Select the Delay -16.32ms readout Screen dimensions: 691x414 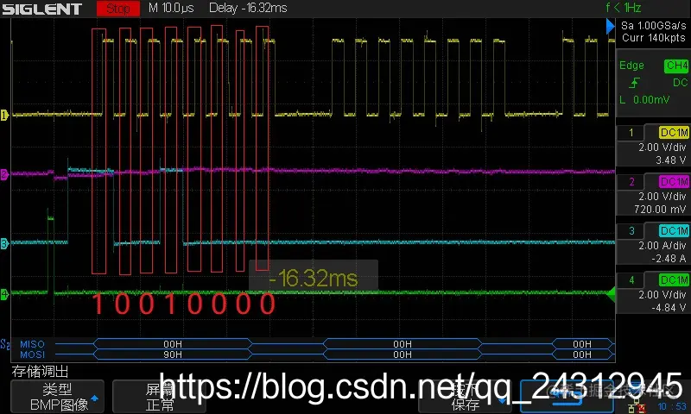click(248, 8)
